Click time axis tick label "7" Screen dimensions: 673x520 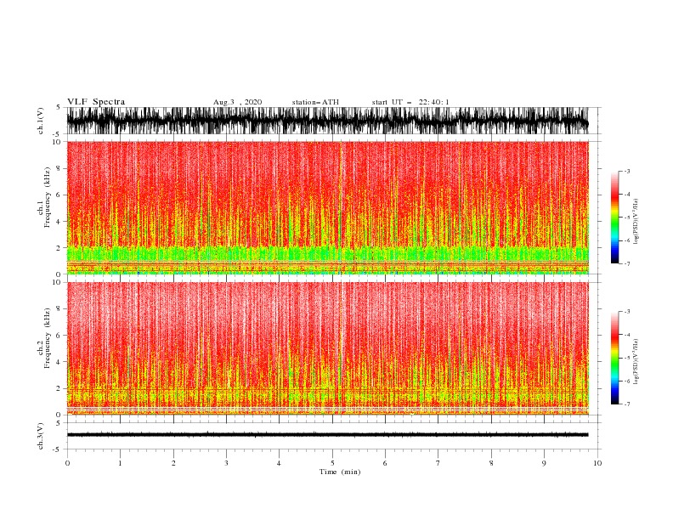[438, 463]
